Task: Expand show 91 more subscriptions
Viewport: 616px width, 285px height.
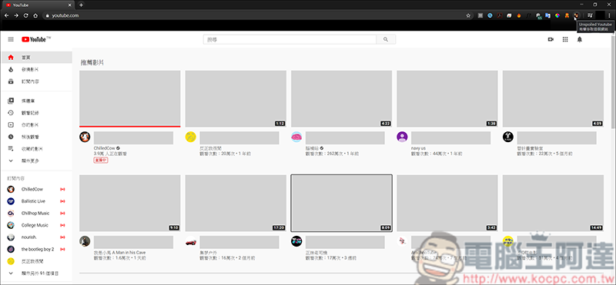Action: pos(36,273)
